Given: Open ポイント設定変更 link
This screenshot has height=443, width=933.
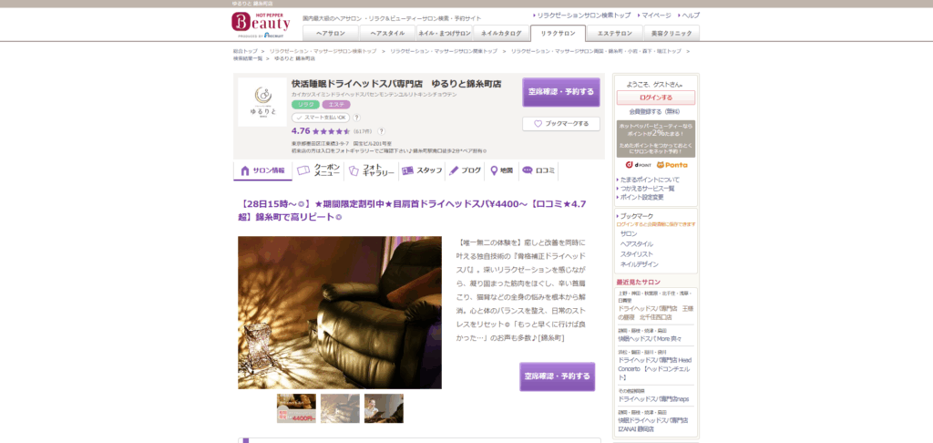Looking at the screenshot, I should click(642, 197).
